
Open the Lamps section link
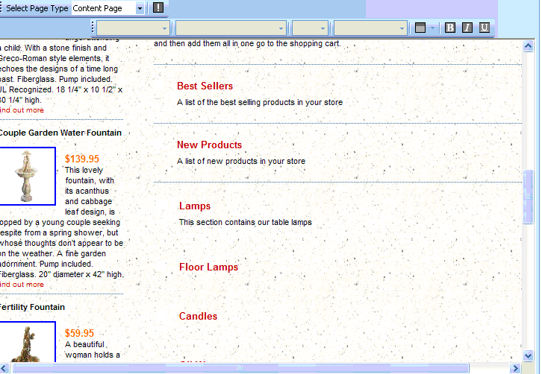195,206
